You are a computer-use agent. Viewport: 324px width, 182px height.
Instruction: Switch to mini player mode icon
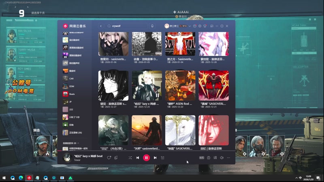coord(212,26)
